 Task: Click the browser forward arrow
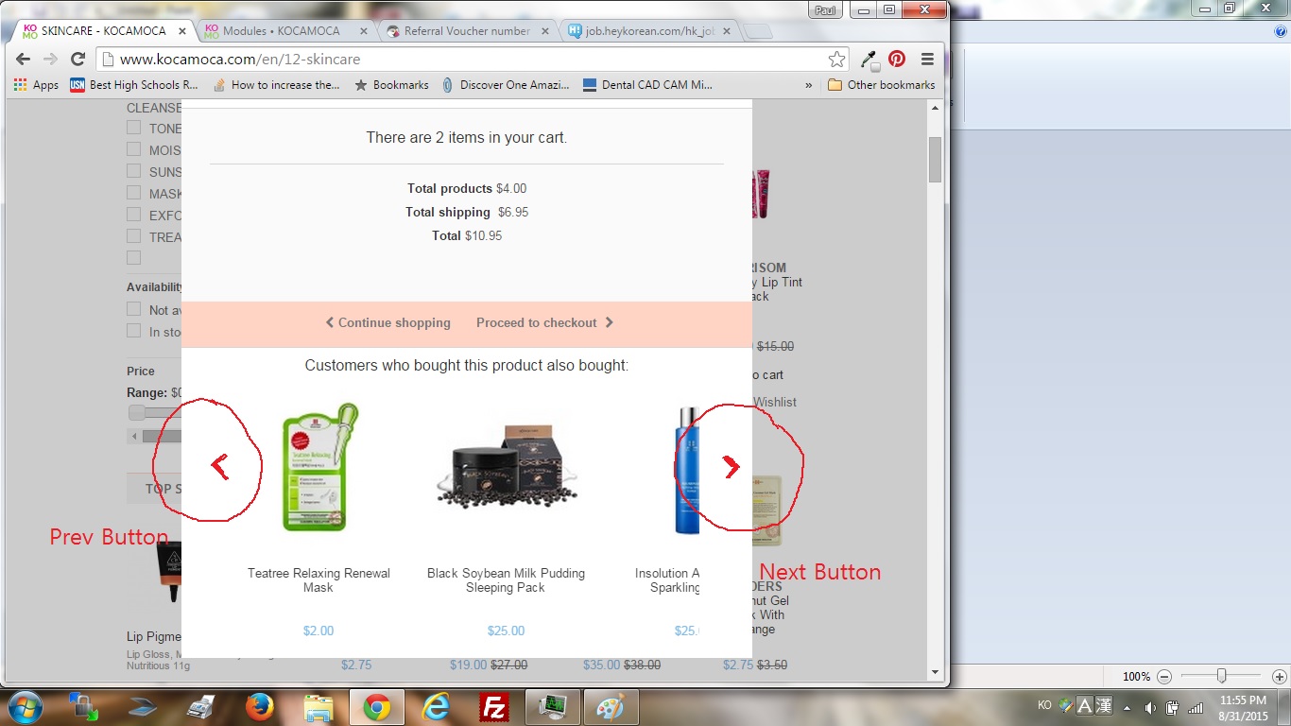tap(50, 59)
